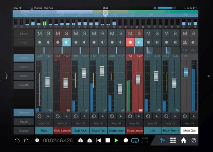Select the Faders view tab
The width and height of the screenshot is (213, 152).
tap(24, 58)
